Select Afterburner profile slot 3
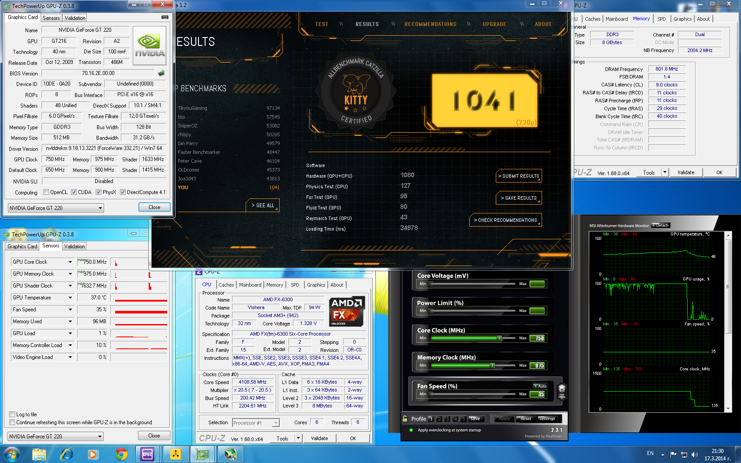This screenshot has width=741, height=463. pyautogui.click(x=447, y=419)
